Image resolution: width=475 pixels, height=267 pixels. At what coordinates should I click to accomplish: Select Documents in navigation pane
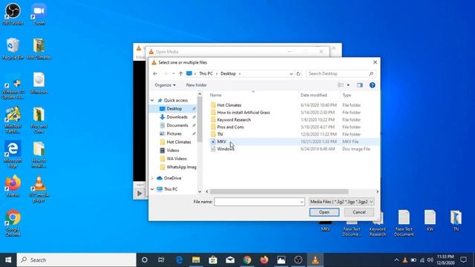tap(177, 125)
